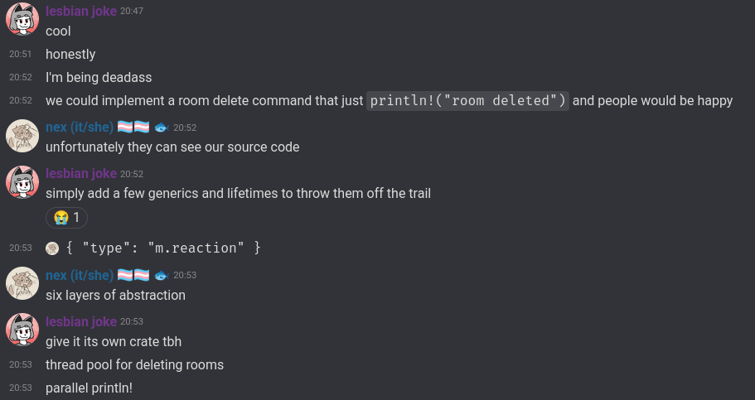Click the "nex (it/she)" username at 20:53
Screen dimensions: 755x400
click(x=80, y=275)
